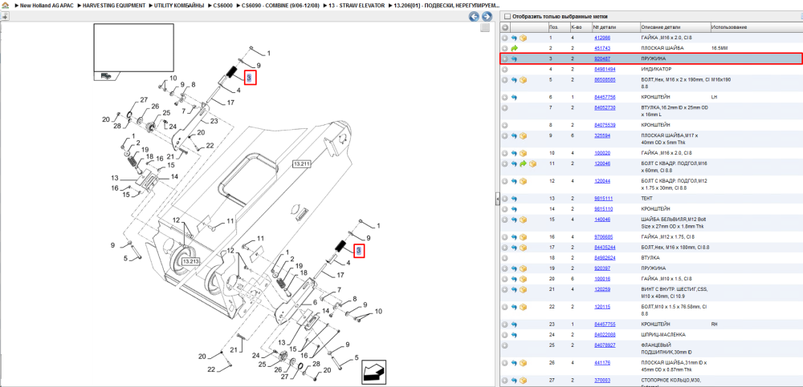Select the 'ИНДИКАТОР' description text
The width and height of the screenshot is (803, 387).
(x=656, y=69)
